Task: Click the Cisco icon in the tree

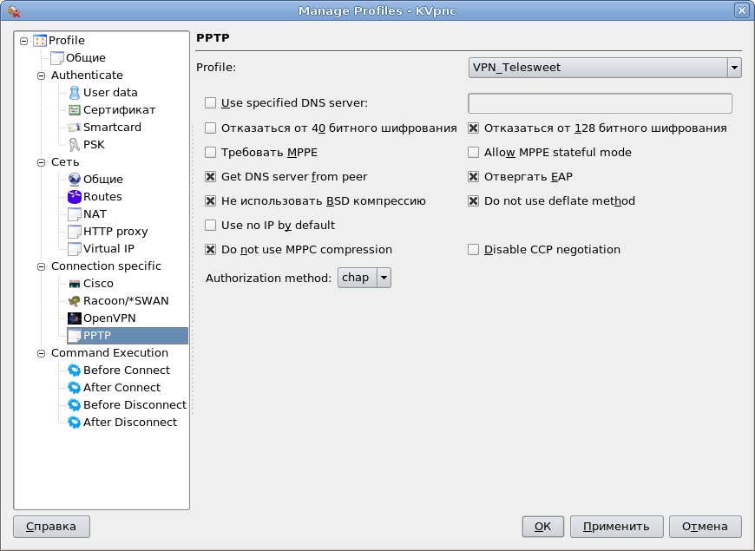Action: point(75,284)
